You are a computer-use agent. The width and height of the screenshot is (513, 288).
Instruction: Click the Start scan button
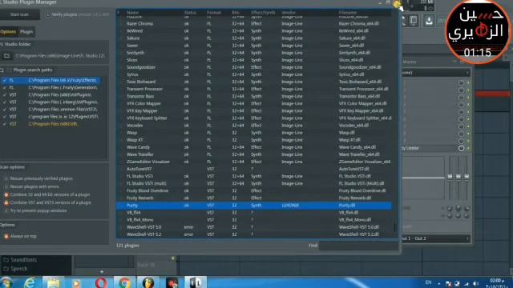(x=19, y=14)
